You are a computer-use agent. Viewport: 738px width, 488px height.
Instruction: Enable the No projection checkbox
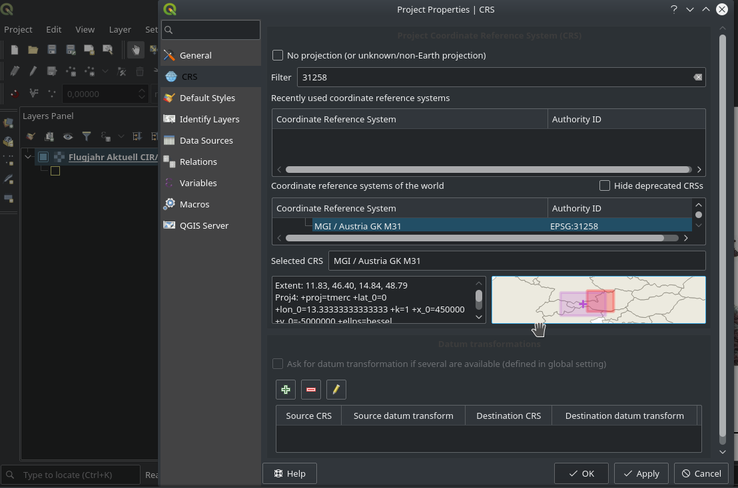tap(278, 55)
